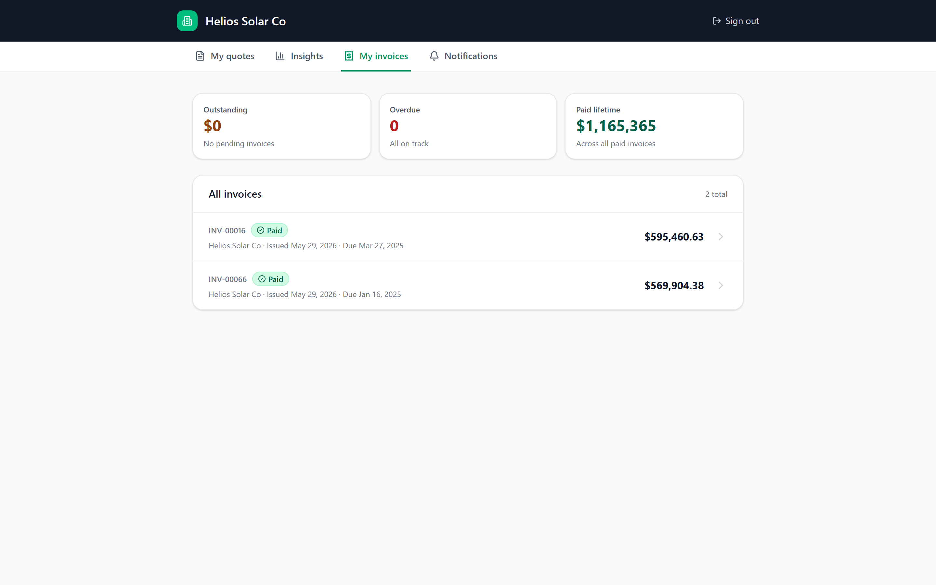Click the INV-00066 invoice number

[x=228, y=279]
